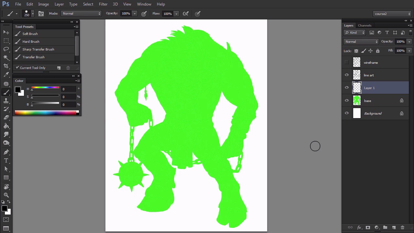Open the layer blend mode dropdown
Screen dimensions: 414x233
[x=361, y=42]
